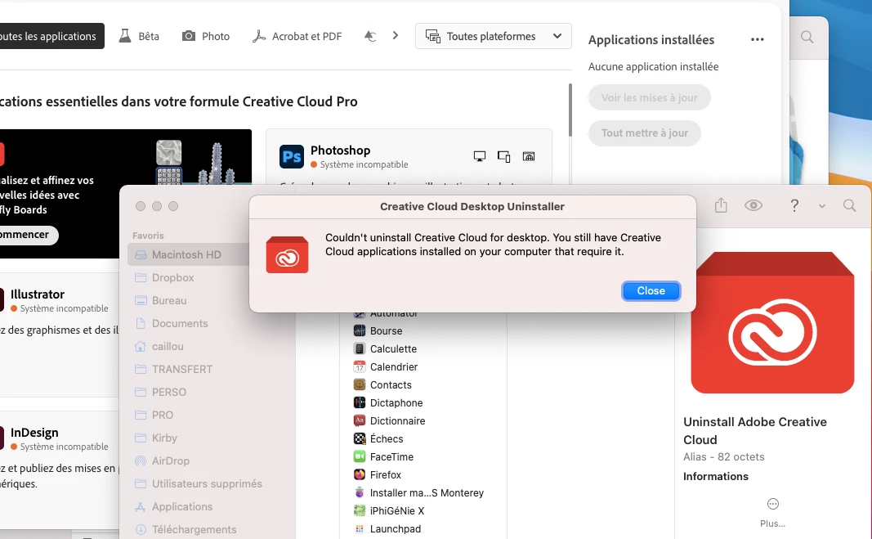
Task: Select Macintosh HD in Finder sidebar
Action: point(189,254)
